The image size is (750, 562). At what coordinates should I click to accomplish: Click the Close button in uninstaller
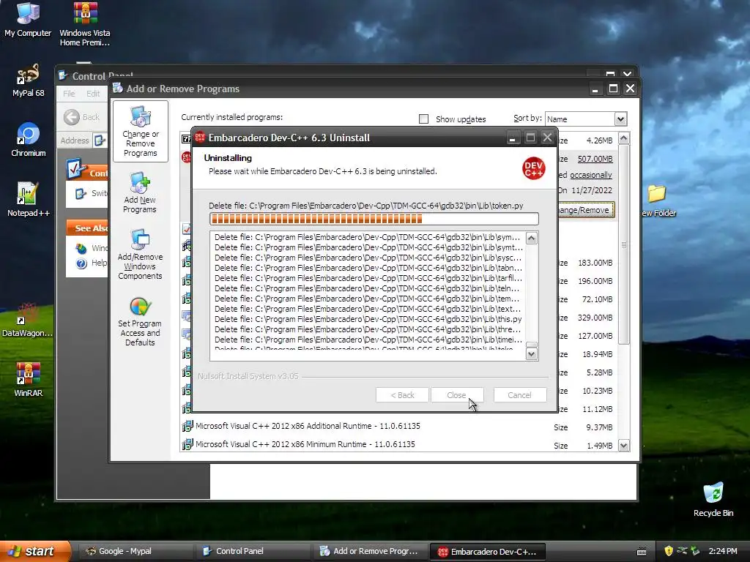click(x=456, y=395)
